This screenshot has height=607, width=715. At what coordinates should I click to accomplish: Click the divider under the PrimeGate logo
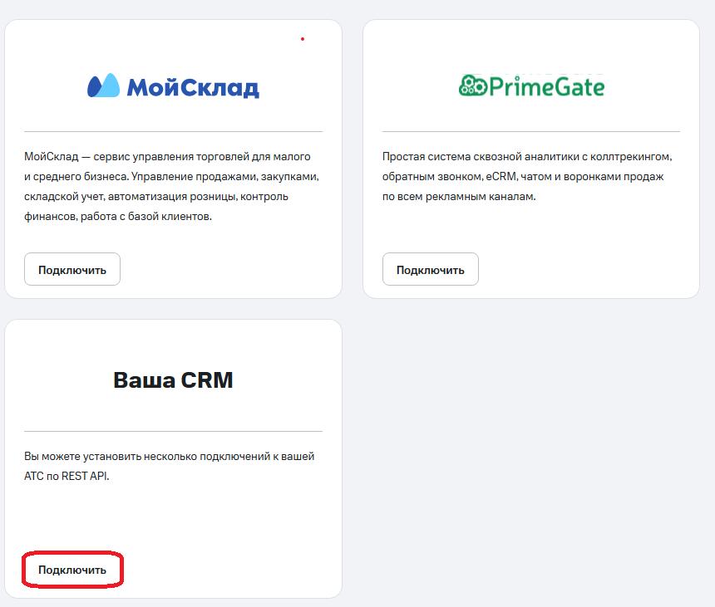[x=530, y=131]
